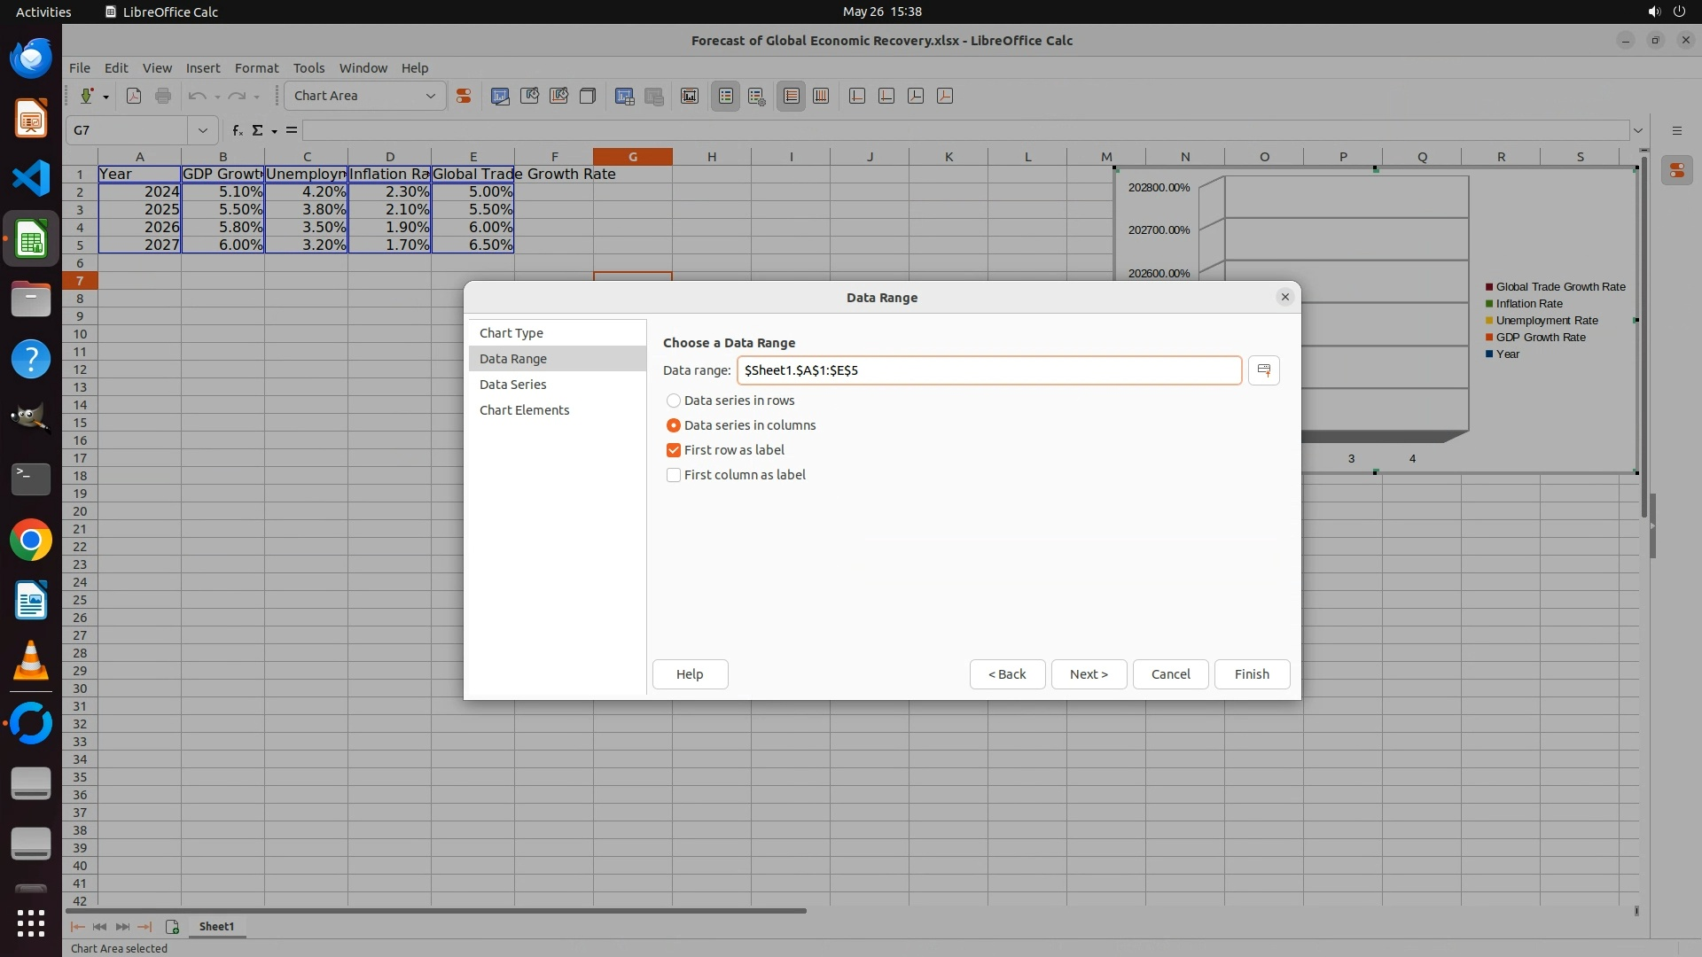Click the Export as PDF icon
The width and height of the screenshot is (1702, 957).
(134, 96)
